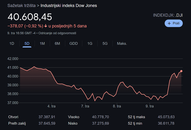The height and width of the screenshot is (130, 191).
Task: Open the Sažetak tržišta breadcrumb link
Action: (x=21, y=6)
